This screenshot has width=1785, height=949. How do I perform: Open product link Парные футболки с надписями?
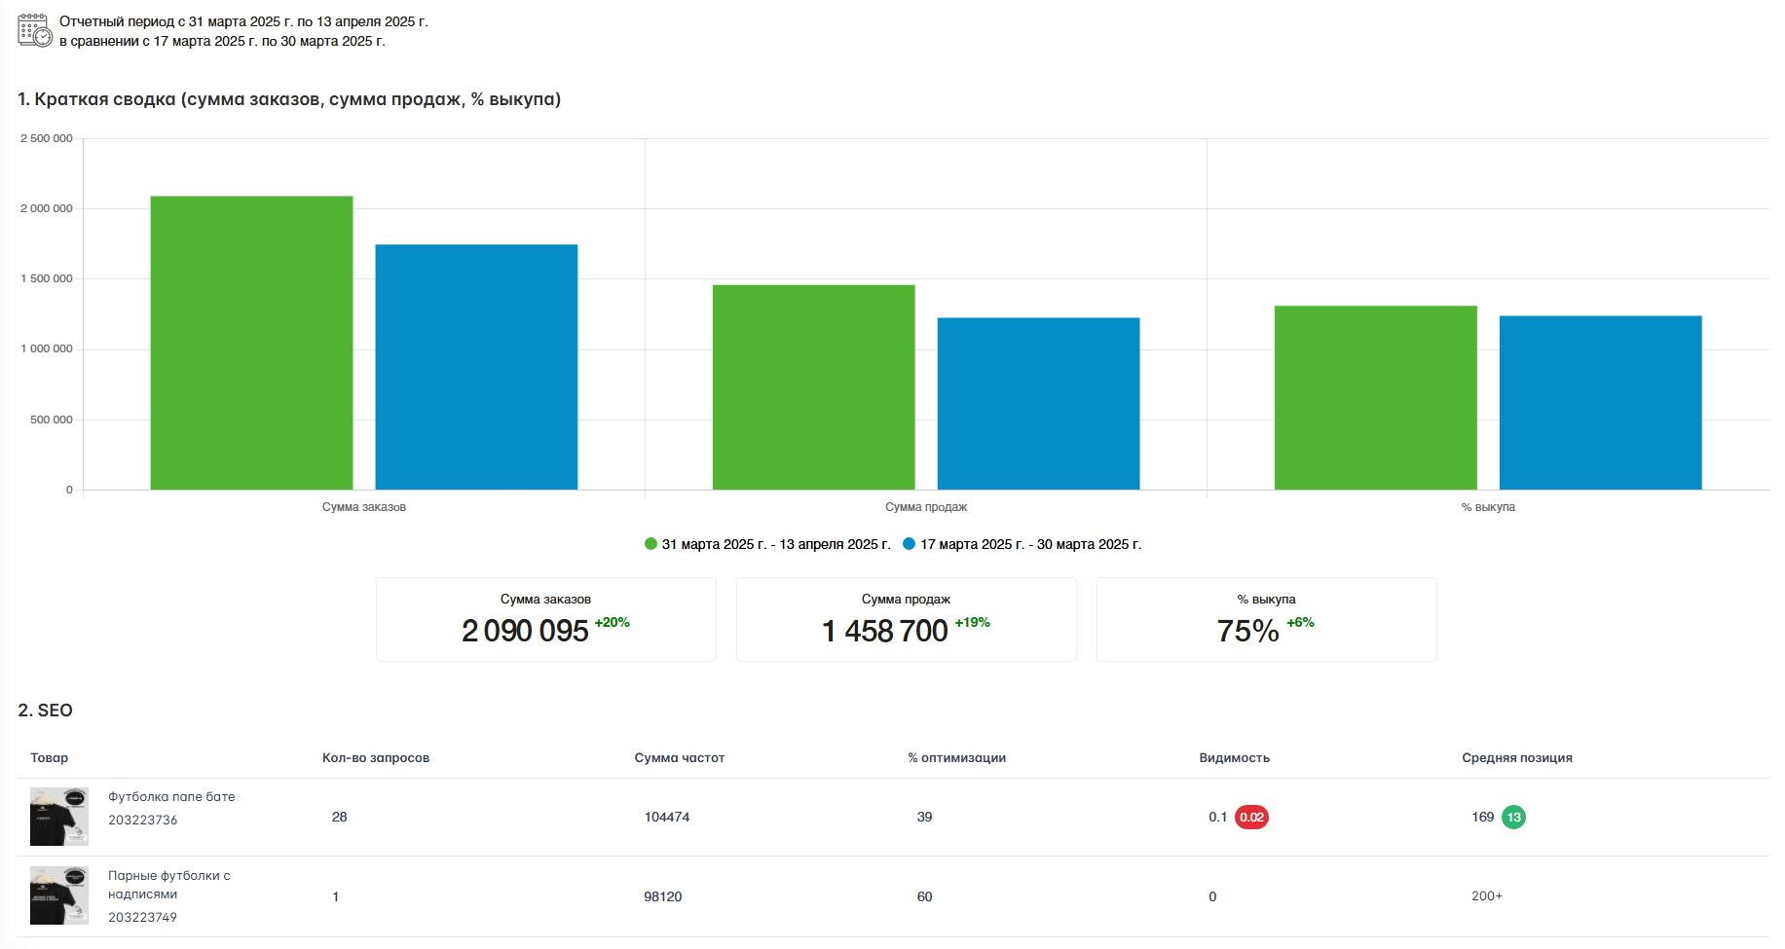pos(169,885)
